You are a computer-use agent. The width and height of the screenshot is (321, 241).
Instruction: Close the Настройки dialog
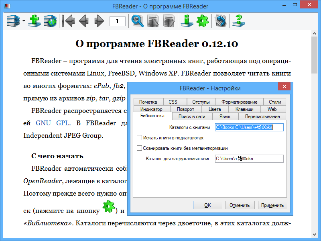point(284,86)
